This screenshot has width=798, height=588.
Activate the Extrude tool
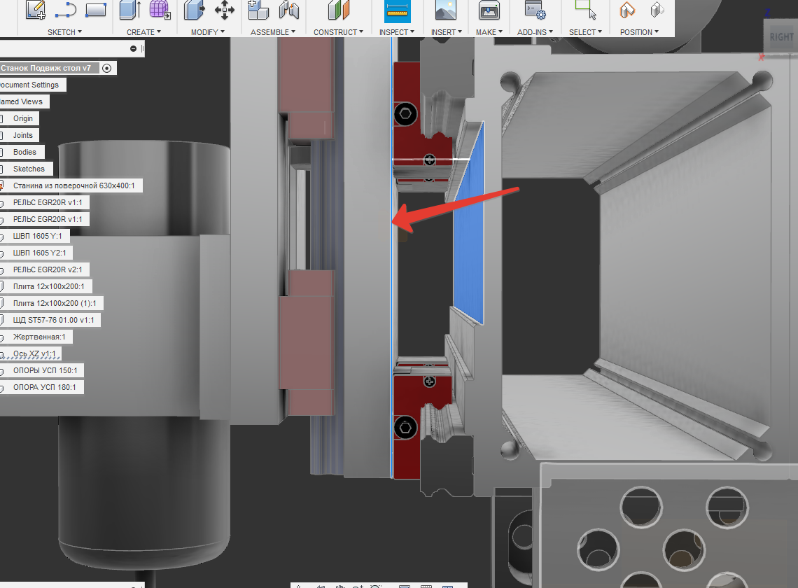[x=129, y=10]
